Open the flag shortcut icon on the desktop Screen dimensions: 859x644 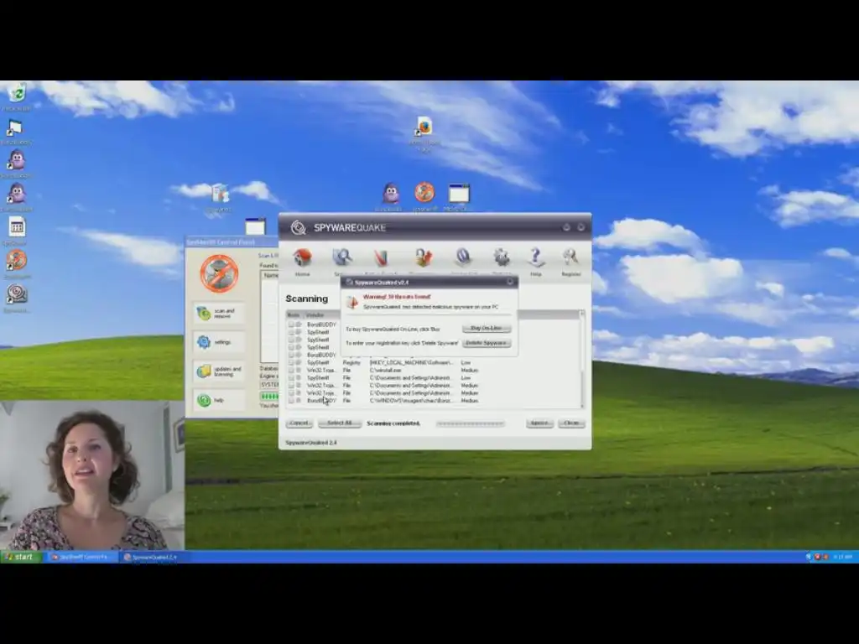(x=15, y=128)
